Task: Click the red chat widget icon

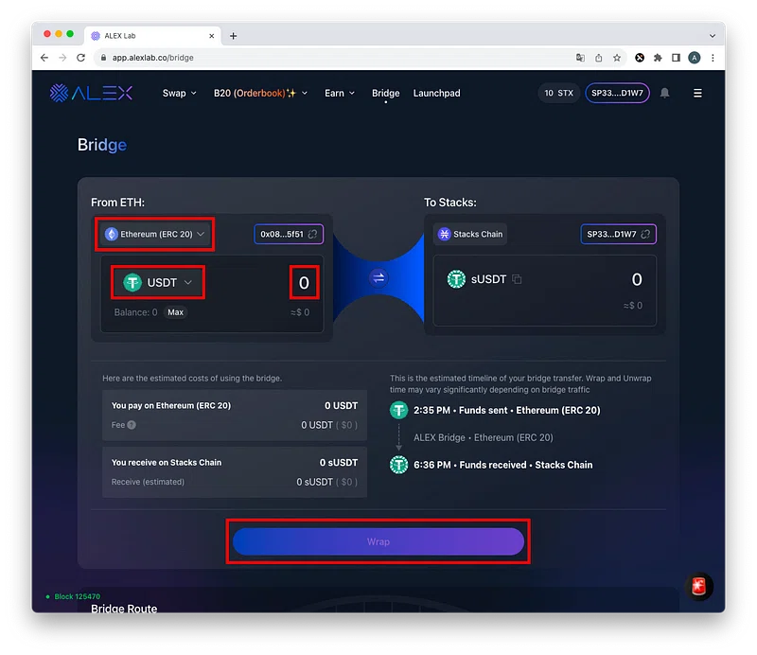Action: [x=698, y=587]
